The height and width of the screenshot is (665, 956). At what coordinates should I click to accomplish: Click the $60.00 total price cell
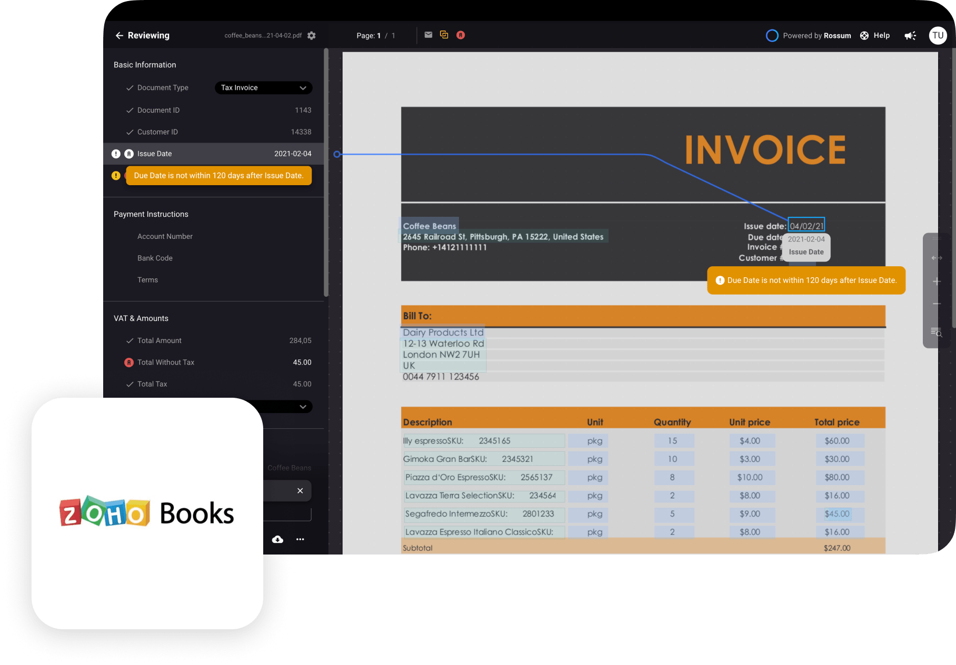click(x=840, y=441)
